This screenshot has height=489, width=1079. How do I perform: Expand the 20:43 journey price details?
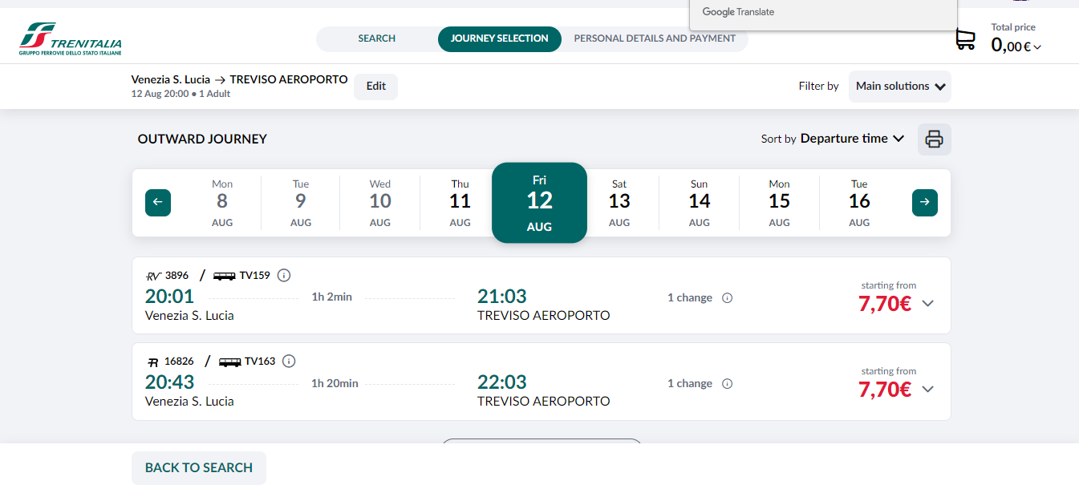[x=928, y=390]
